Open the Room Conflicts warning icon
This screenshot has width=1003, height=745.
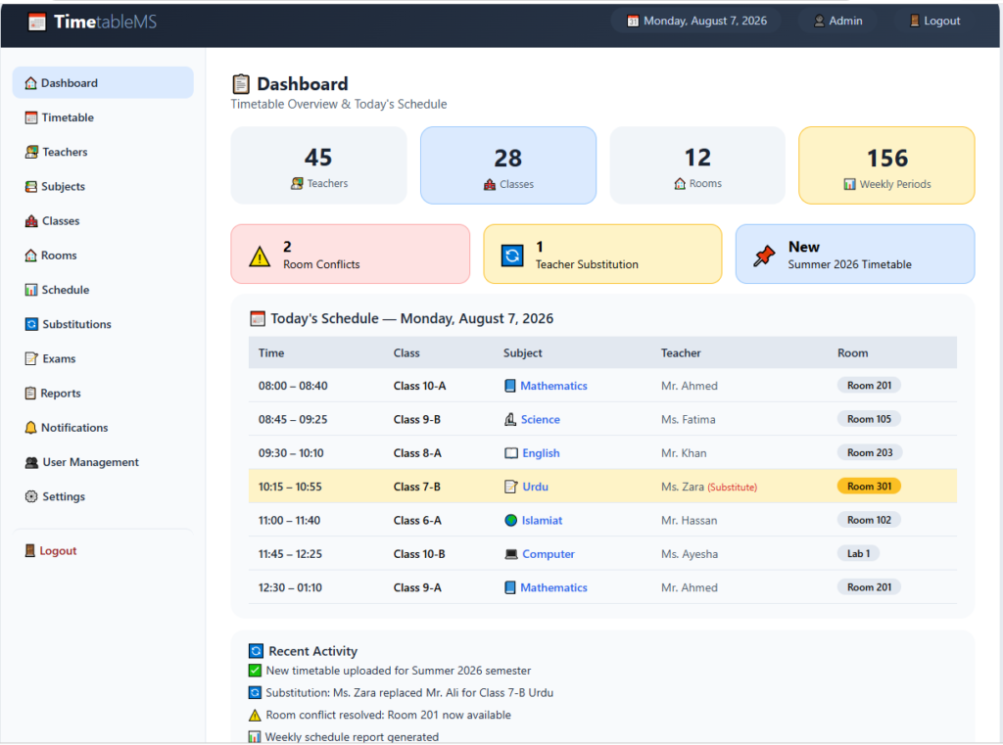point(260,256)
